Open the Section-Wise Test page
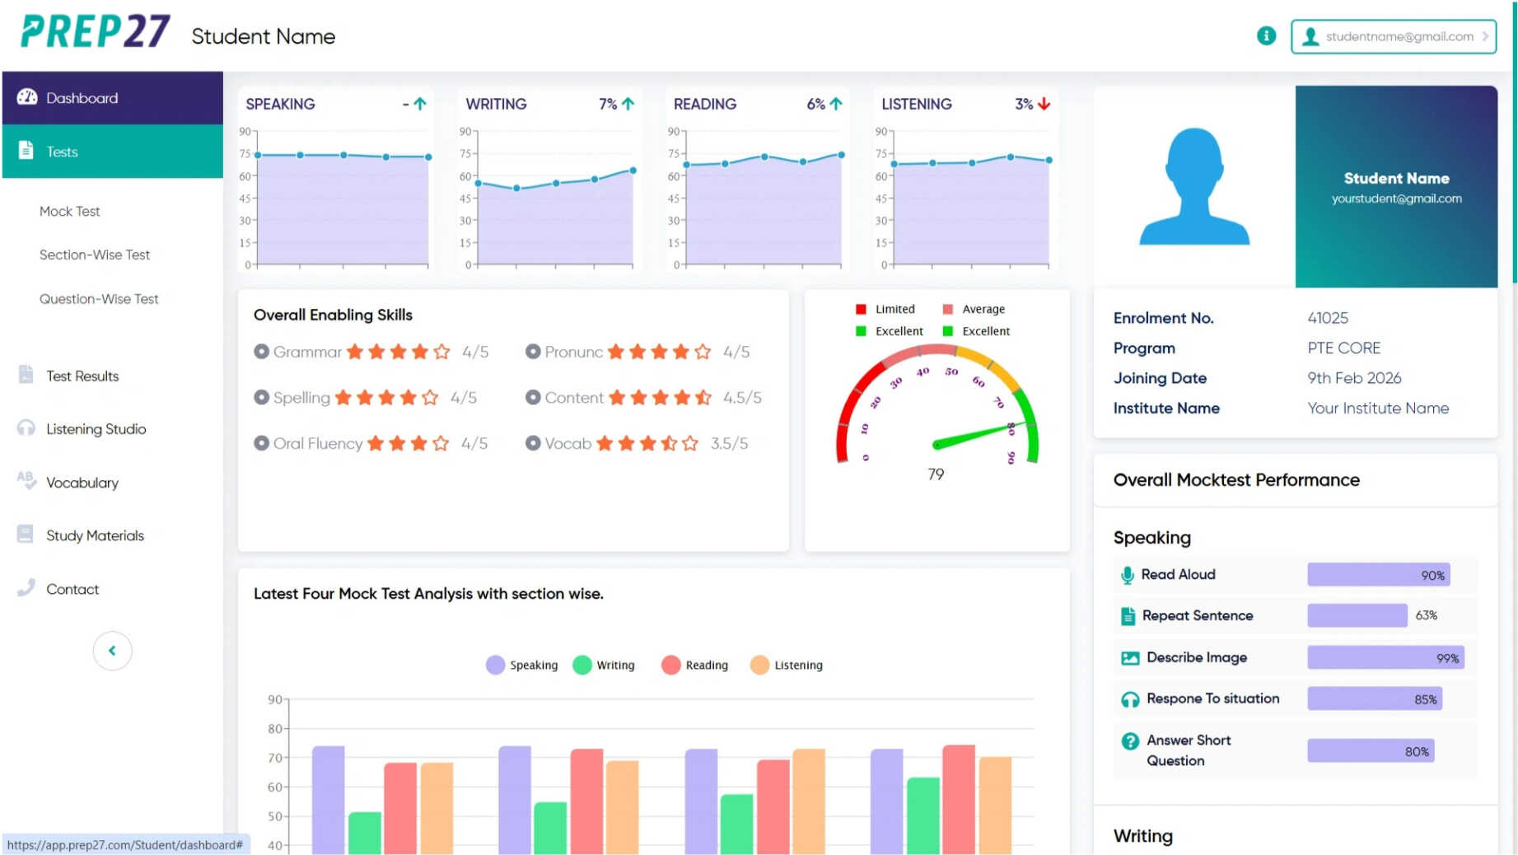Image resolution: width=1518 pixels, height=855 pixels. pyautogui.click(x=94, y=255)
